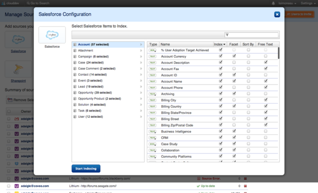Open the Salesforce link in background page
The height and width of the screenshot is (193, 318).
18,51
